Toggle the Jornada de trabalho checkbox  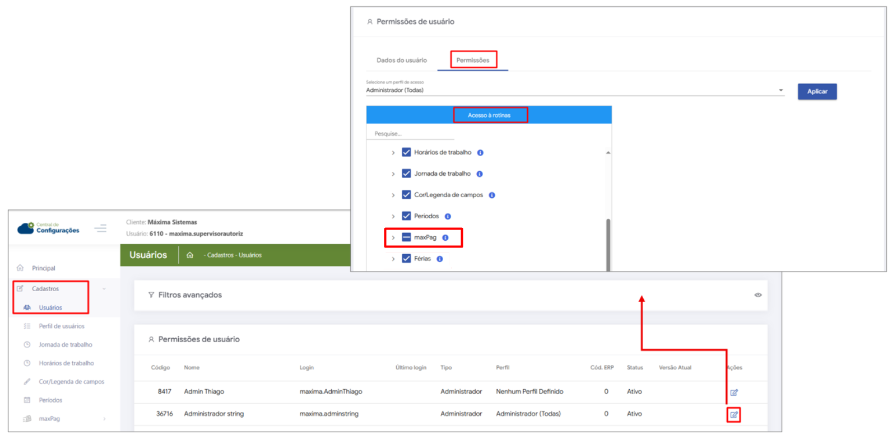coord(406,174)
